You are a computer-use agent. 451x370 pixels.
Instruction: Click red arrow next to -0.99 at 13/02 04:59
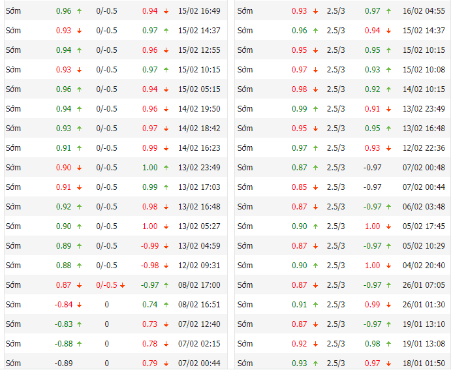tap(166, 246)
